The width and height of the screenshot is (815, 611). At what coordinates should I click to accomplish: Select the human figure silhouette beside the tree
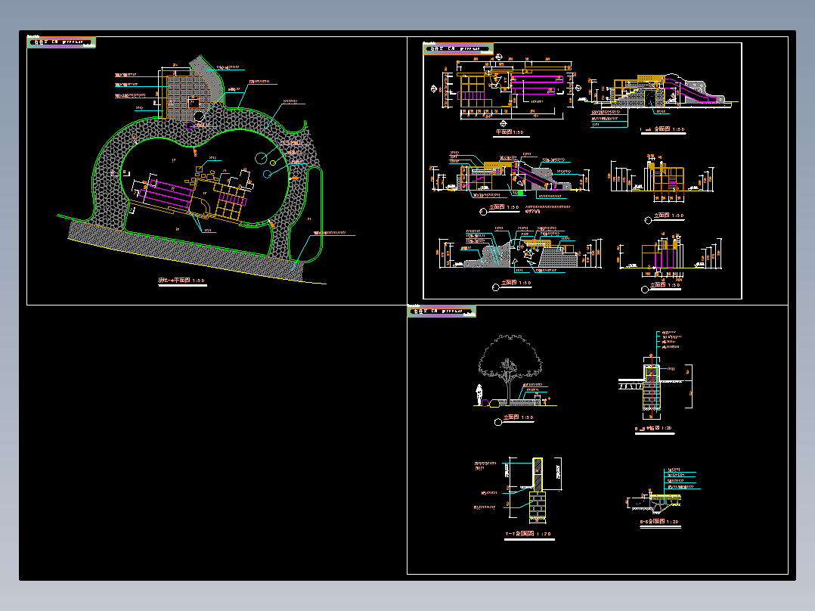point(479,395)
